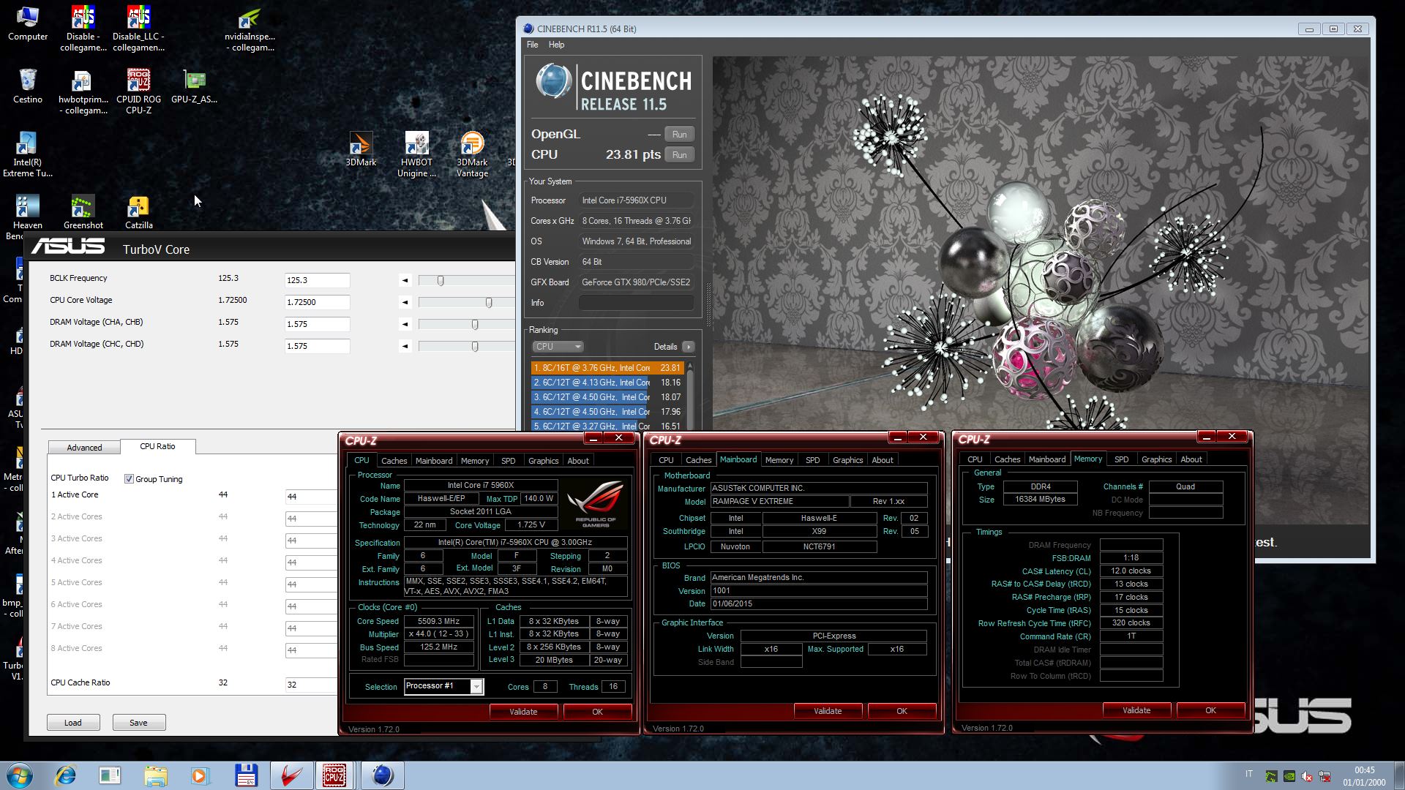This screenshot has height=790, width=1405.
Task: Launch 3DMark desktop shortcut
Action: [x=361, y=148]
